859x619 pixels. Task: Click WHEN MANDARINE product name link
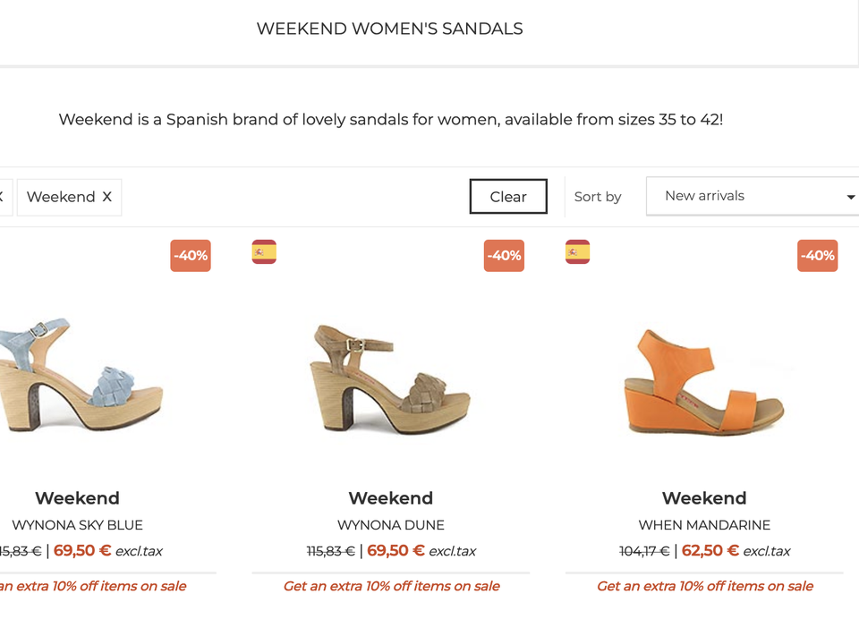(704, 525)
